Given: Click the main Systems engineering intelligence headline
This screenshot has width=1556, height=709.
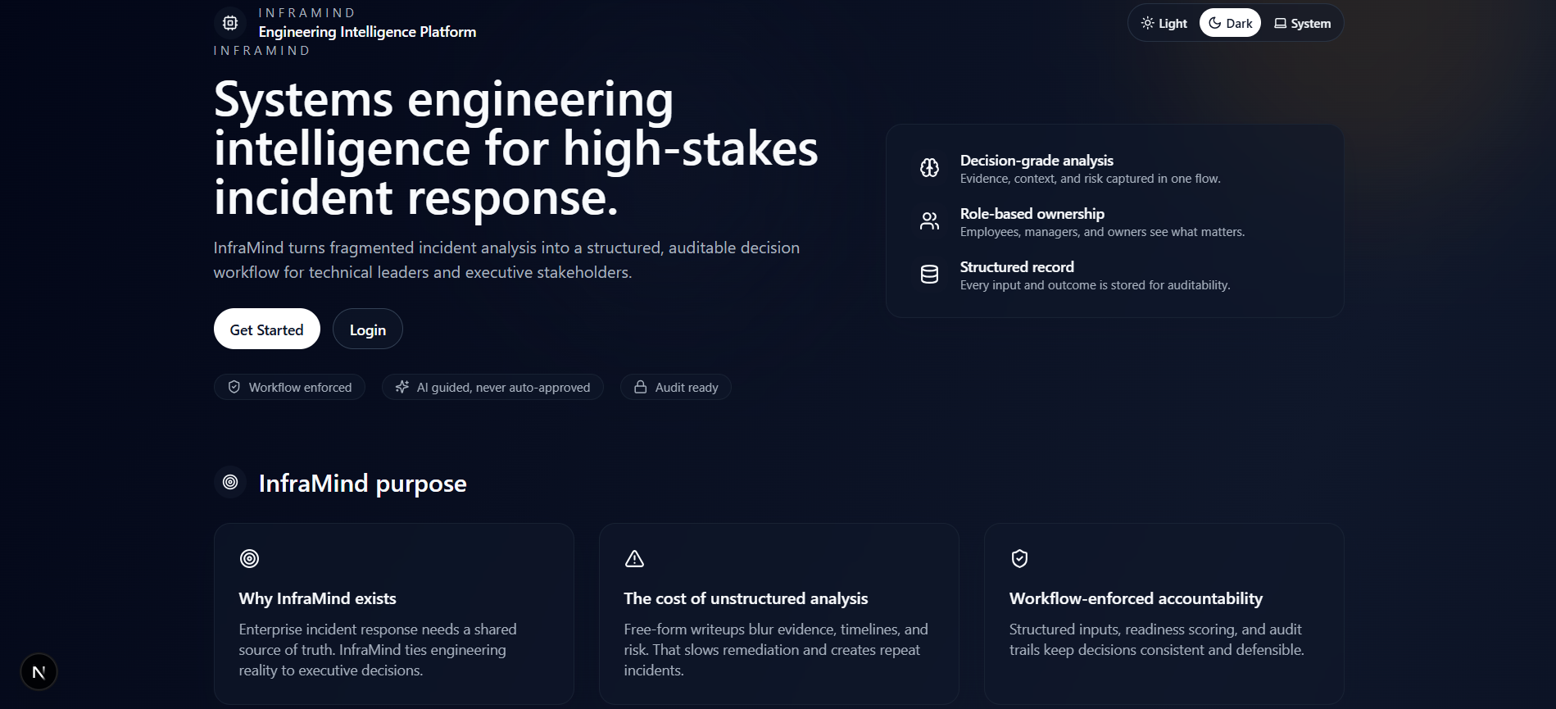Looking at the screenshot, I should pos(516,148).
